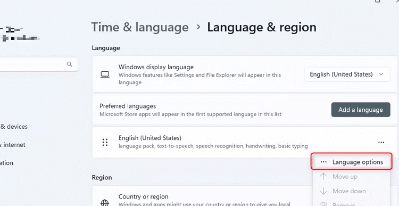Click the Add a language button
Image resolution: width=399 pixels, height=206 pixels.
click(x=361, y=110)
